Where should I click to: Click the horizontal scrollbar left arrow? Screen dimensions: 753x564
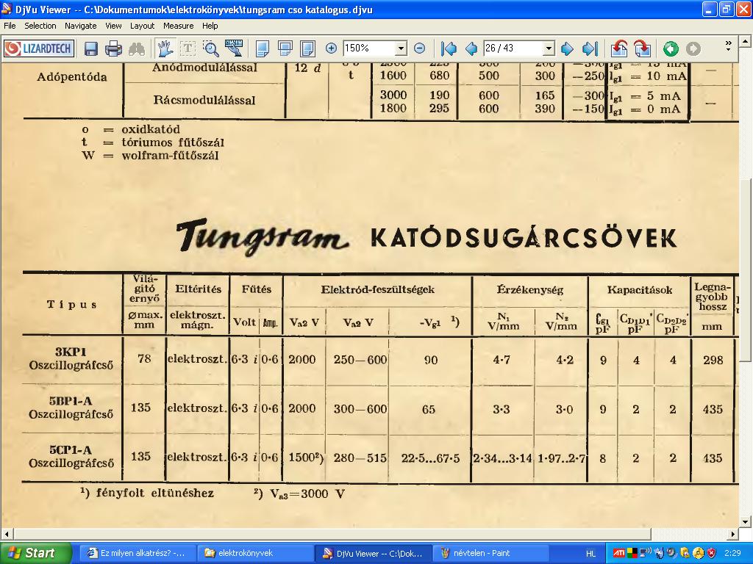(x=6, y=534)
